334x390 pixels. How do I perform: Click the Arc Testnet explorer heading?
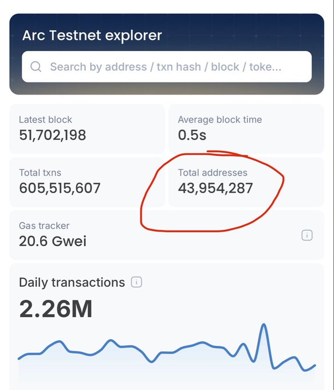tap(92, 36)
